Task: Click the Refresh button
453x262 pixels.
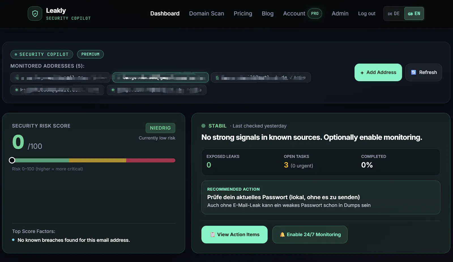Action: point(424,72)
